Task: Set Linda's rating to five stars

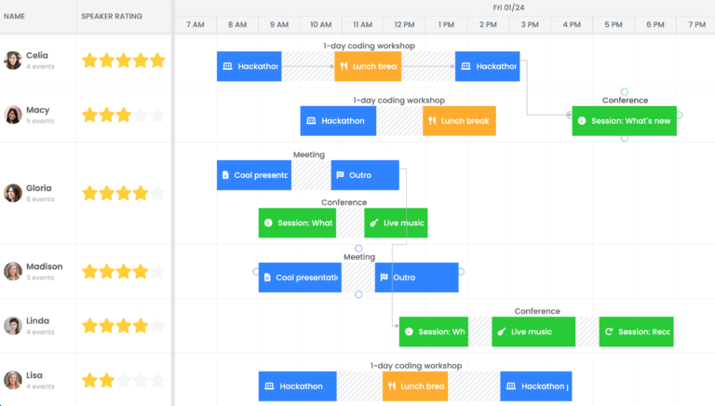Action: tap(157, 326)
